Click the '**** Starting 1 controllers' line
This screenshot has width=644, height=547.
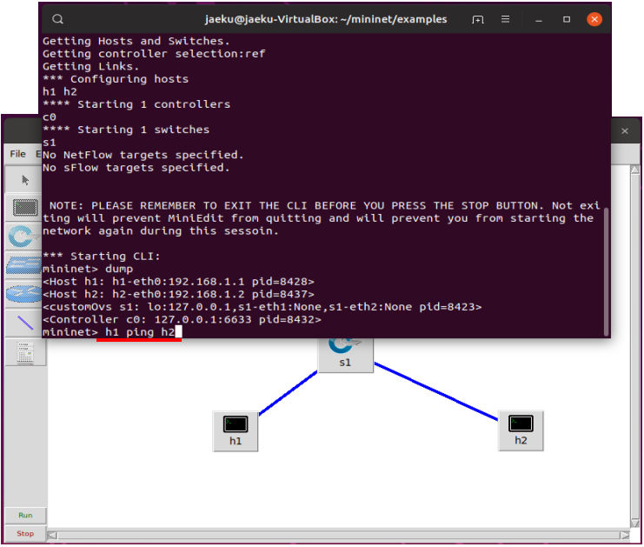tap(136, 104)
